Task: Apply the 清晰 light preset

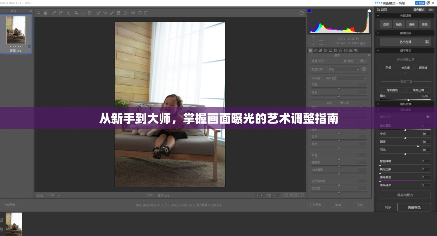Action: pyautogui.click(x=412, y=24)
